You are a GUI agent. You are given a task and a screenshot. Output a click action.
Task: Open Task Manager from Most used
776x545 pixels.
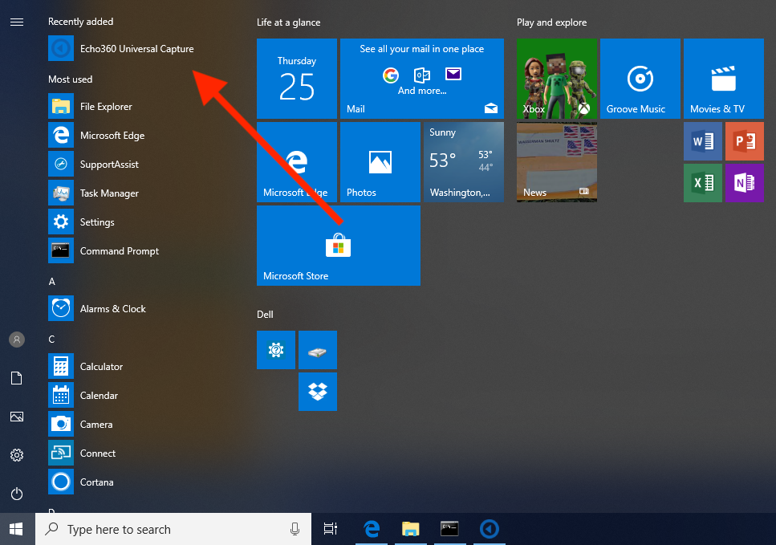(109, 193)
